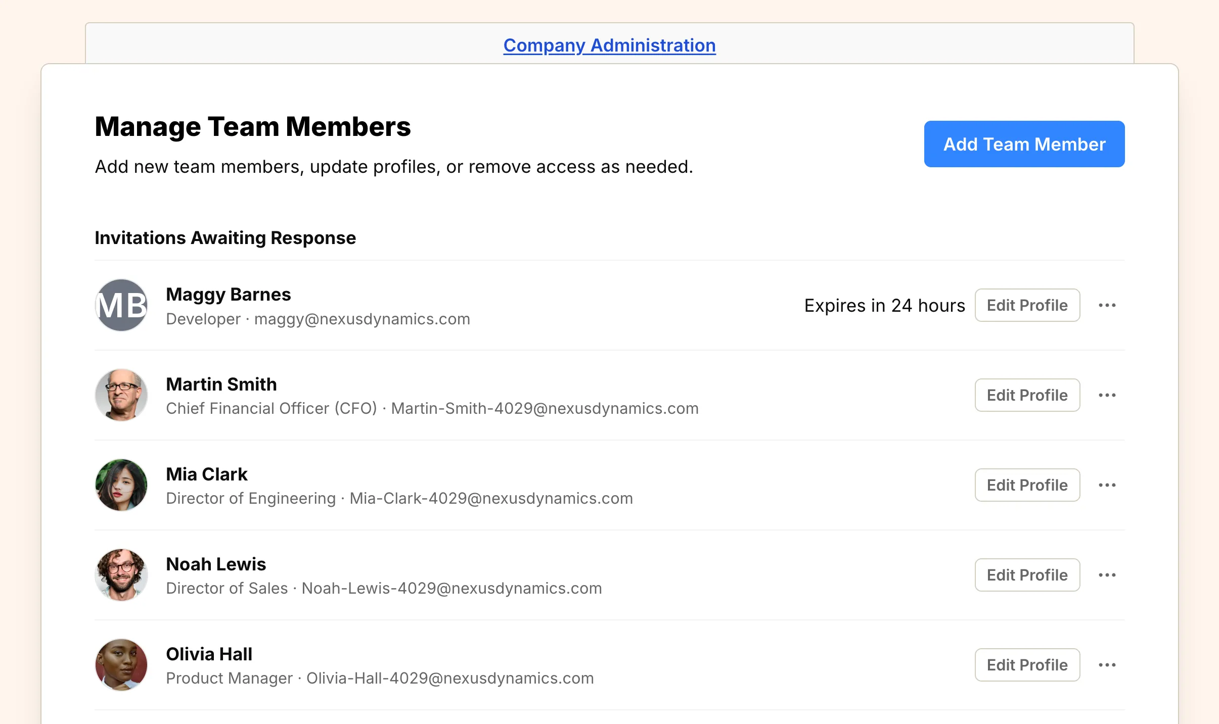Click Maggy Barnes's MB avatar circle
The width and height of the screenshot is (1219, 724).
(x=121, y=305)
